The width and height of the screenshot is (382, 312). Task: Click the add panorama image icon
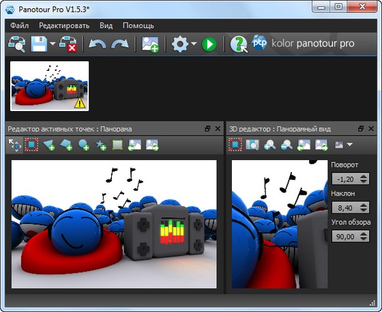(150, 44)
